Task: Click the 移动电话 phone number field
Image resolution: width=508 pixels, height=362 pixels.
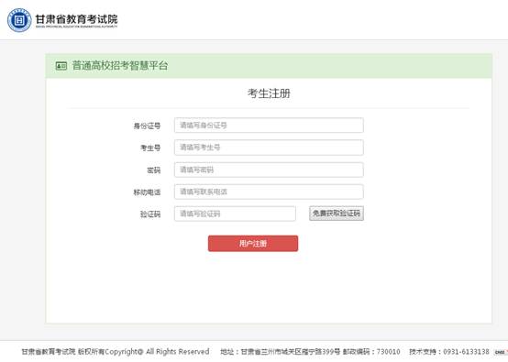Action: tap(269, 192)
